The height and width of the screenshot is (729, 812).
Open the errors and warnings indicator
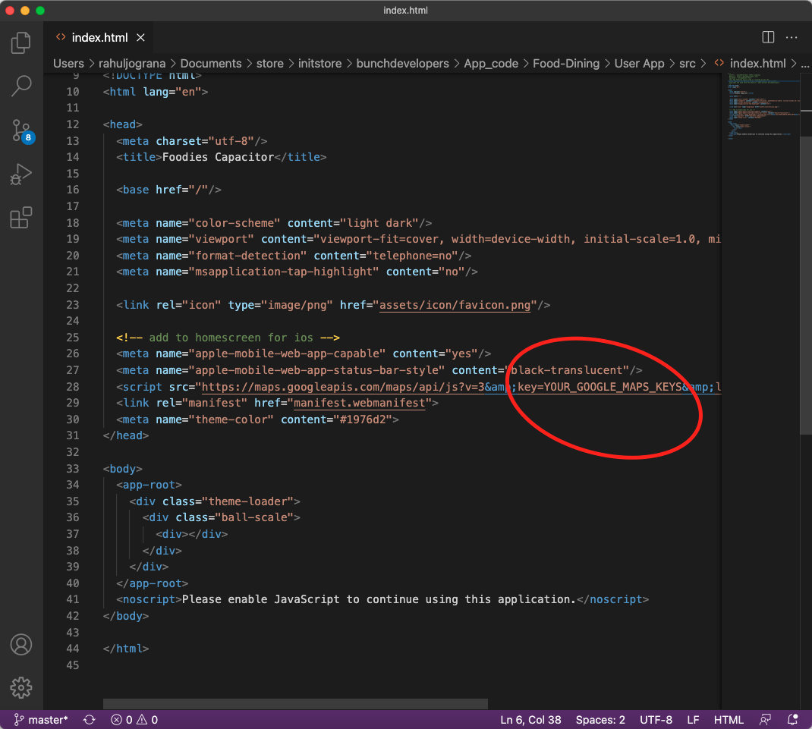pyautogui.click(x=135, y=719)
